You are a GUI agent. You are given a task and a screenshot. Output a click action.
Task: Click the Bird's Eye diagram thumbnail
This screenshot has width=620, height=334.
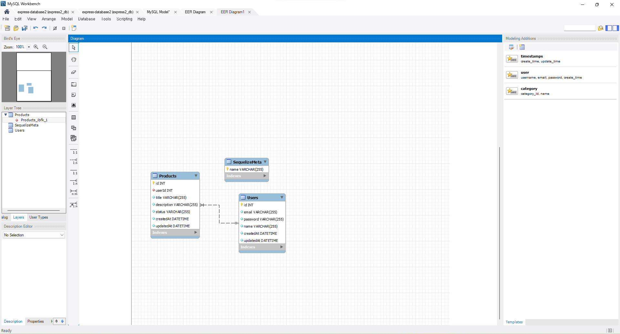pos(34,77)
